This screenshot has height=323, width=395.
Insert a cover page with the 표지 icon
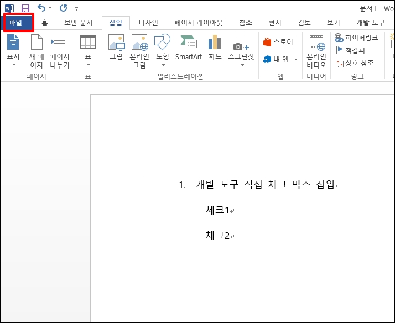click(13, 42)
